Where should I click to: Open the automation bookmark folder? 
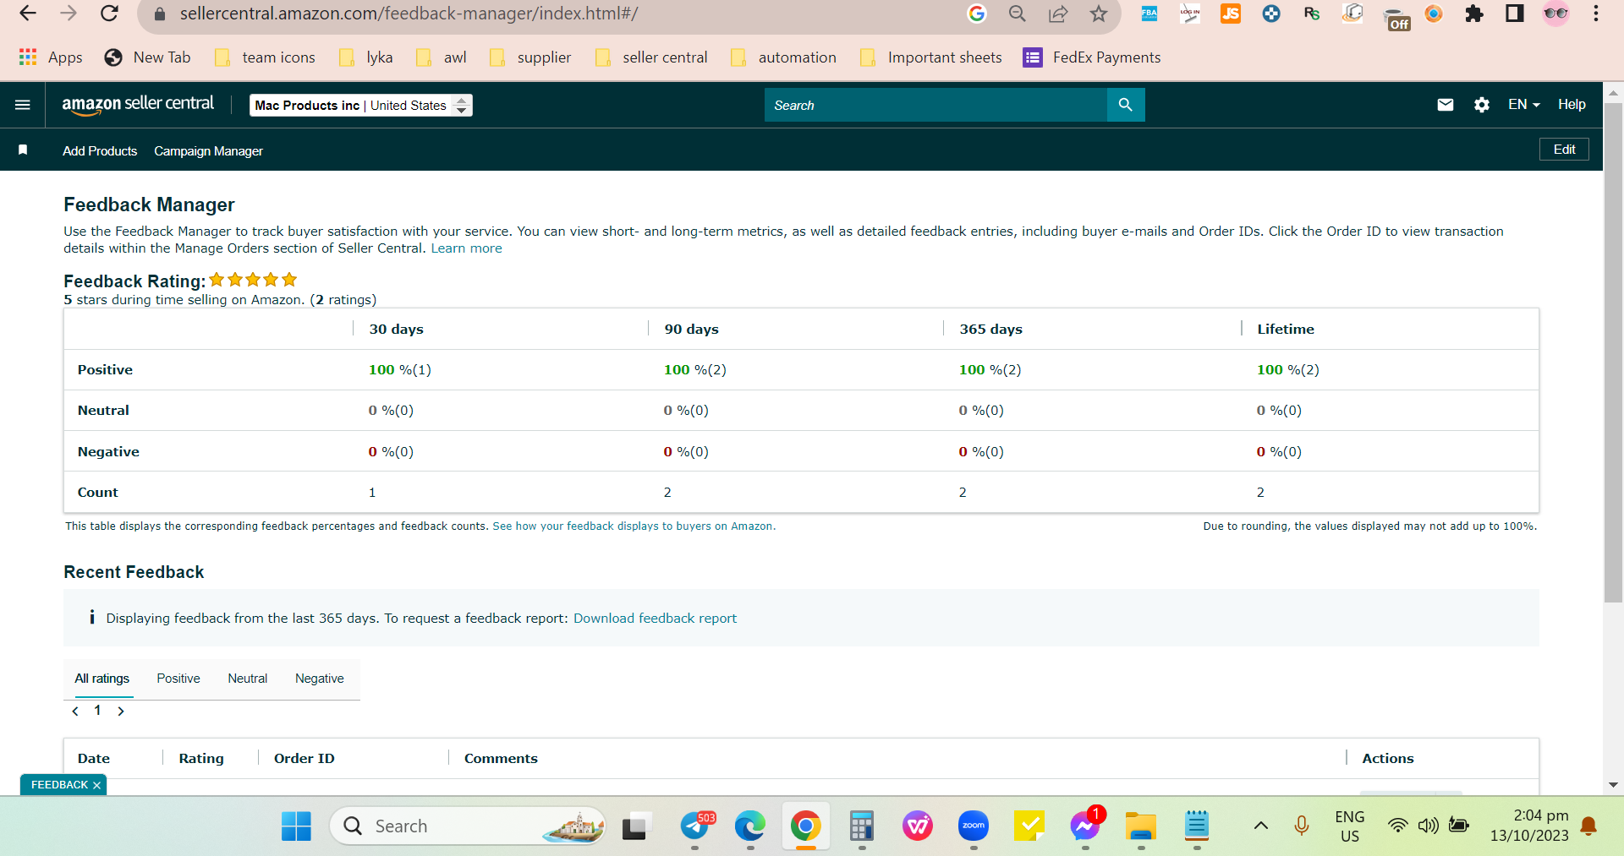click(x=783, y=57)
